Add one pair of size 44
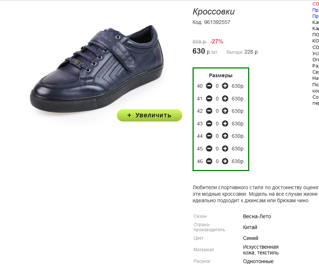The height and width of the screenshot is (270, 319). (x=225, y=136)
